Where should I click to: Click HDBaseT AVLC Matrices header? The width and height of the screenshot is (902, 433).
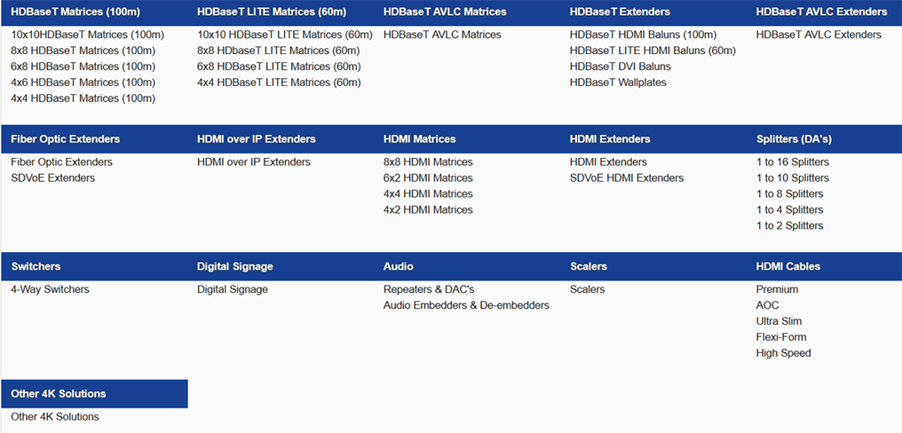coord(445,12)
